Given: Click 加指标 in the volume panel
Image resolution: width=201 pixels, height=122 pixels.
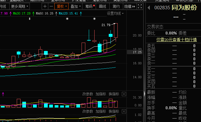Looking at the screenshot, I should (101, 94).
